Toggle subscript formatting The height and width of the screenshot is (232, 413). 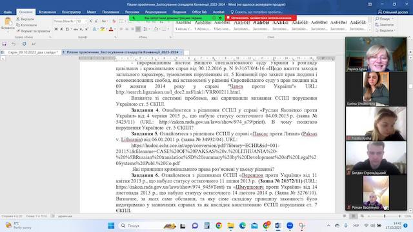[x=81, y=29]
